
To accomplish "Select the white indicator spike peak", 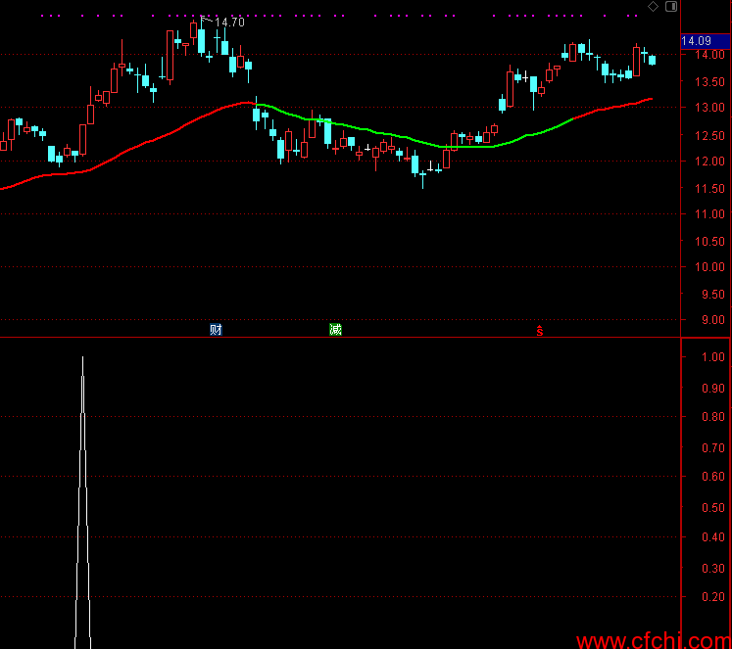I will coord(82,358).
